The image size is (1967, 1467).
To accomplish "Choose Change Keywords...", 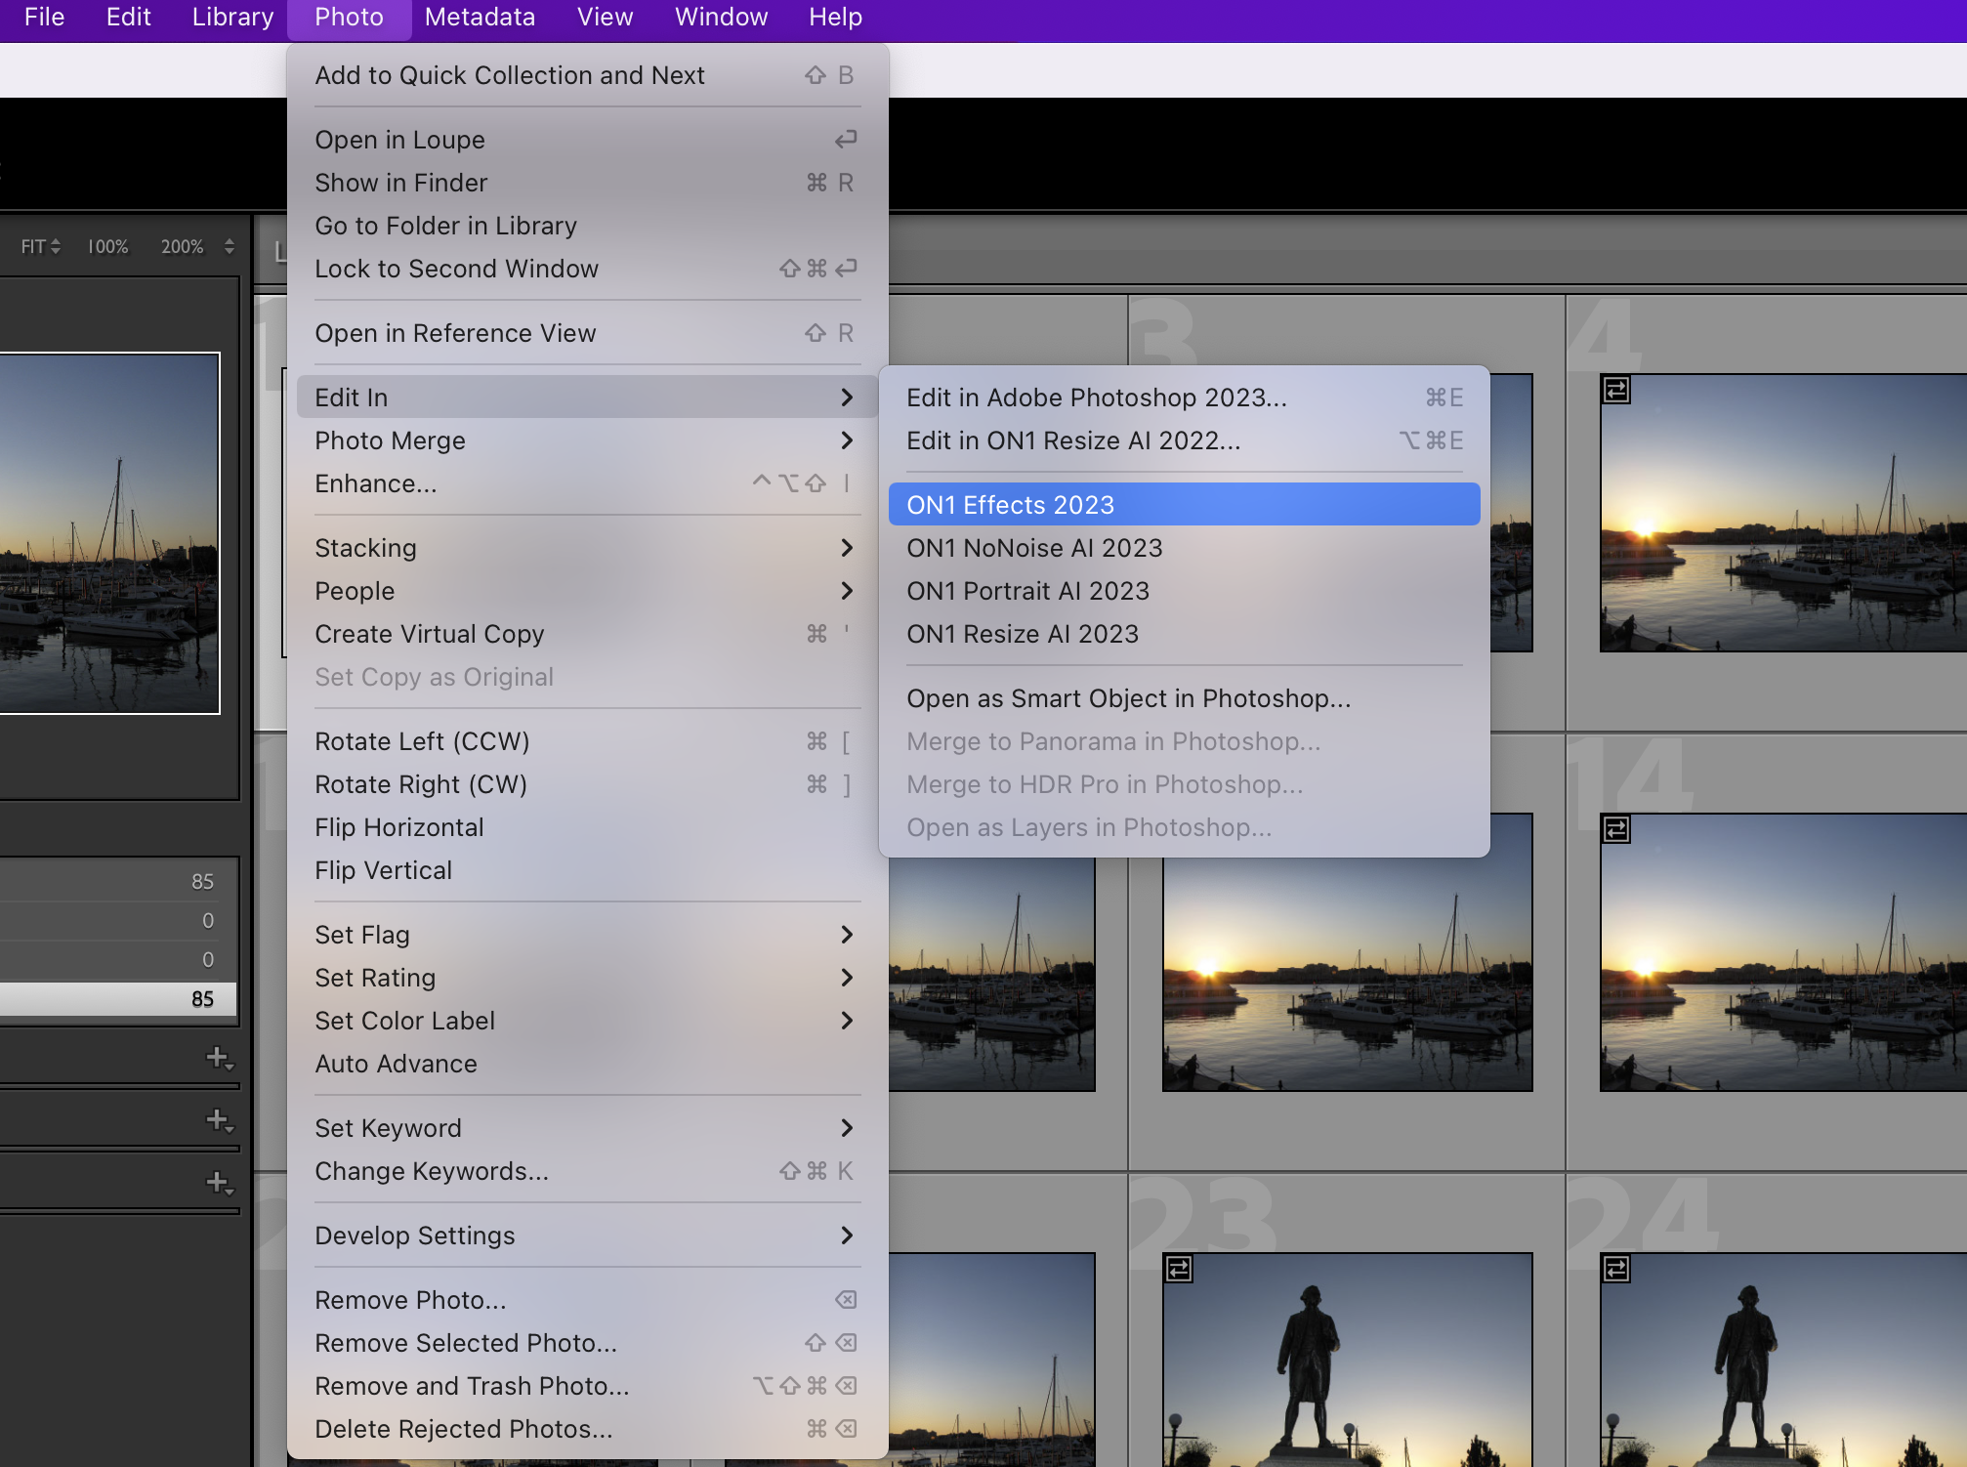I will pos(587,1171).
